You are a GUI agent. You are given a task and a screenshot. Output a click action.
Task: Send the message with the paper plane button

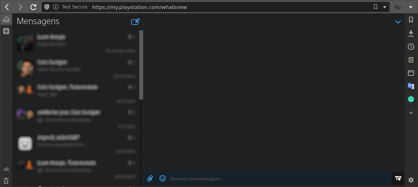coord(398,178)
